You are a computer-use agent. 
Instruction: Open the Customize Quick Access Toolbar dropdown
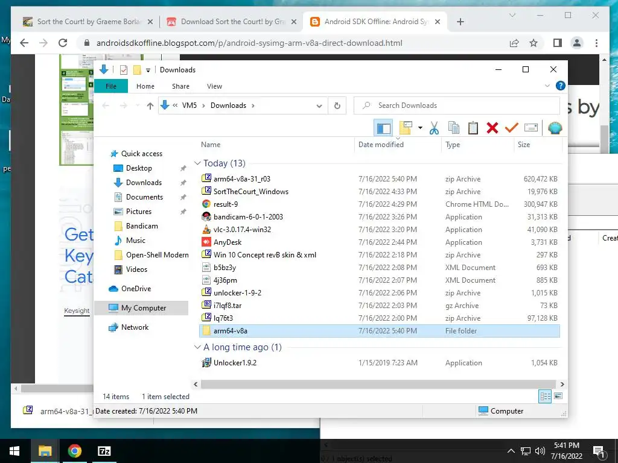coord(148,70)
